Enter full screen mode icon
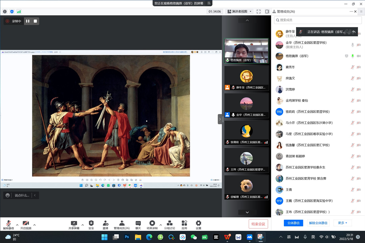 click(x=259, y=11)
